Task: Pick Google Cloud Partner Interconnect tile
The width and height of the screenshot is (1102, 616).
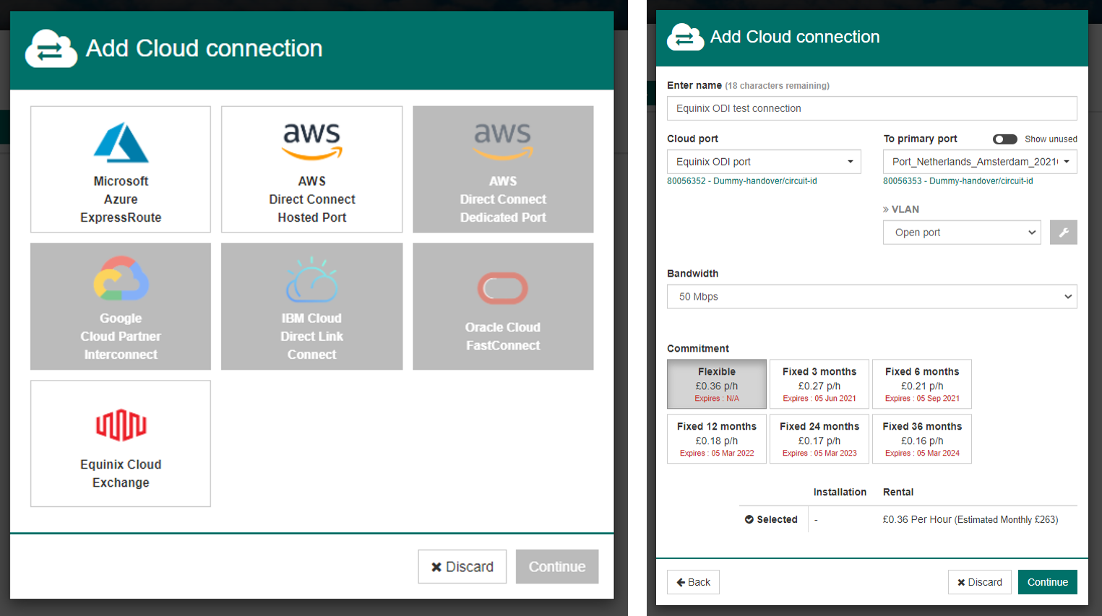Action: pos(121,306)
